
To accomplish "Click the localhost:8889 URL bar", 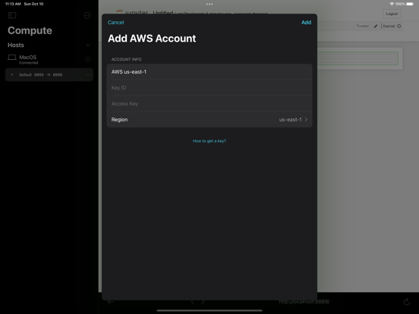I will [304, 302].
